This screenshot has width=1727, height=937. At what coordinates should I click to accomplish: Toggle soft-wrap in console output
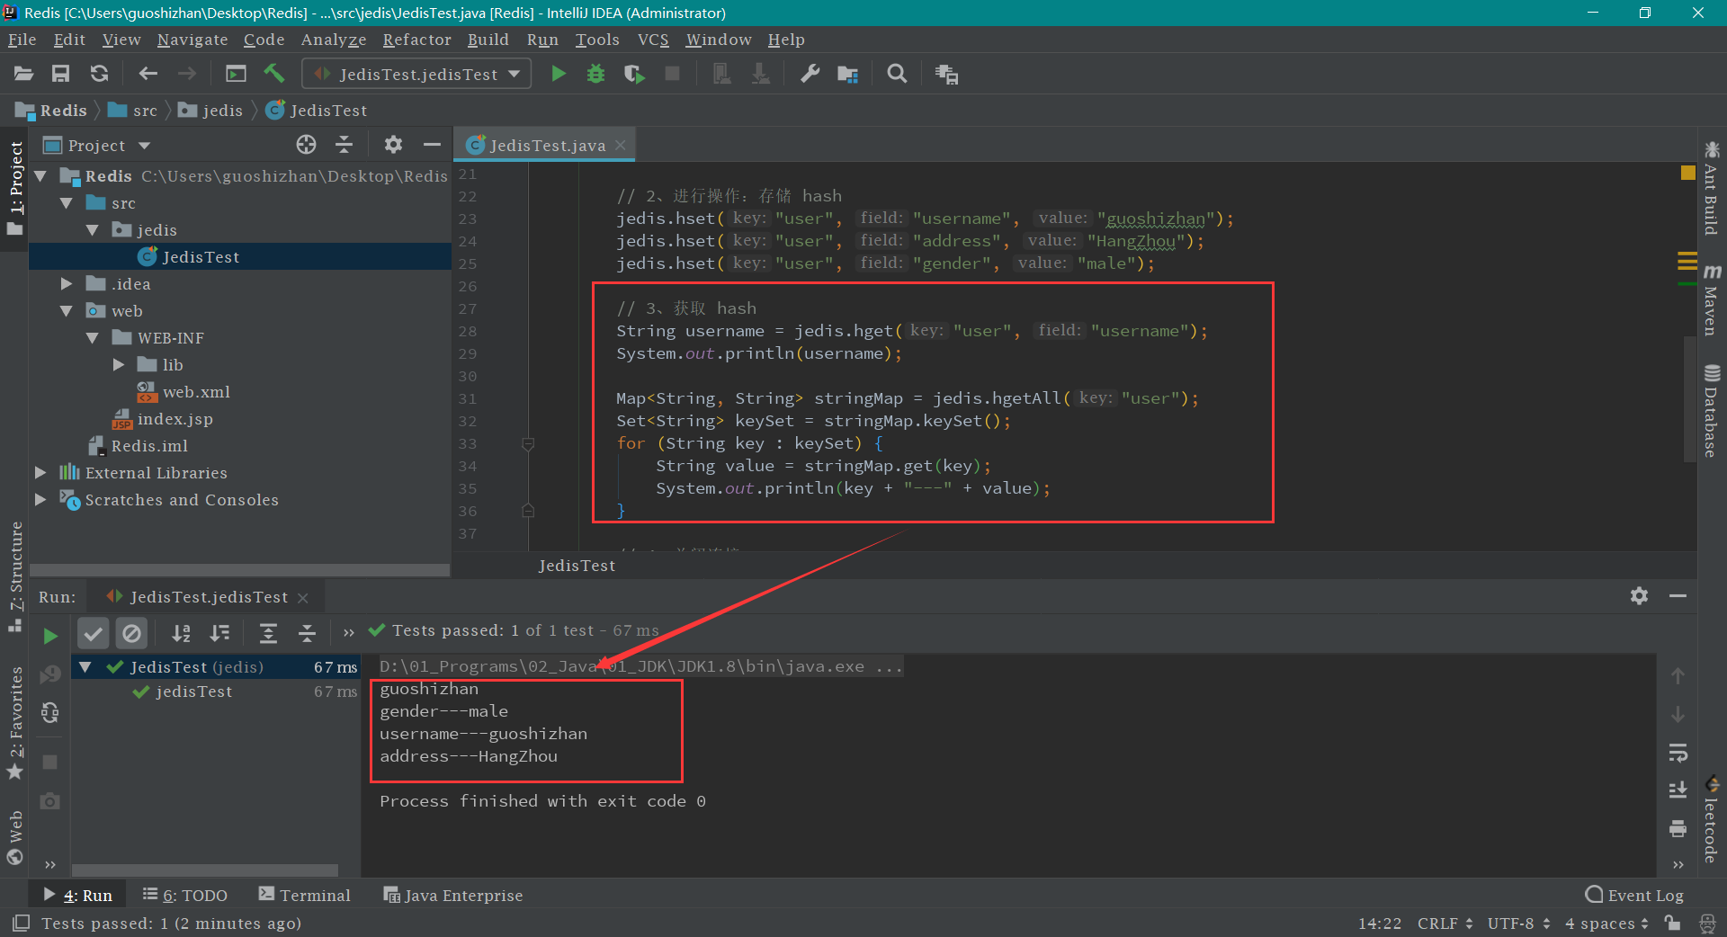(1678, 752)
